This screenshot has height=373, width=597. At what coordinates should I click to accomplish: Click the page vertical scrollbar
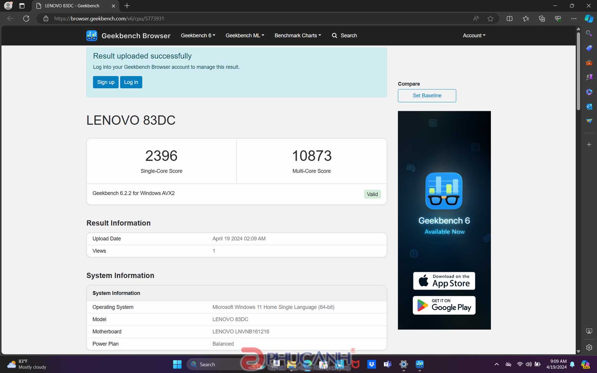[578, 71]
